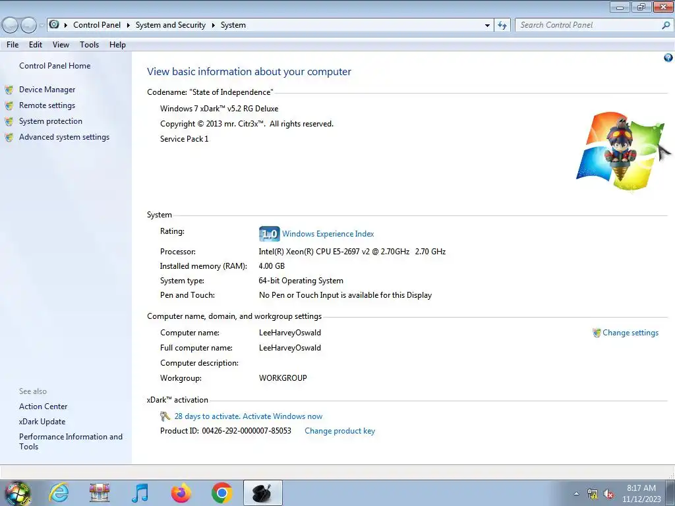Click the Forward navigation arrow button
Image resolution: width=675 pixels, height=506 pixels.
(28, 26)
